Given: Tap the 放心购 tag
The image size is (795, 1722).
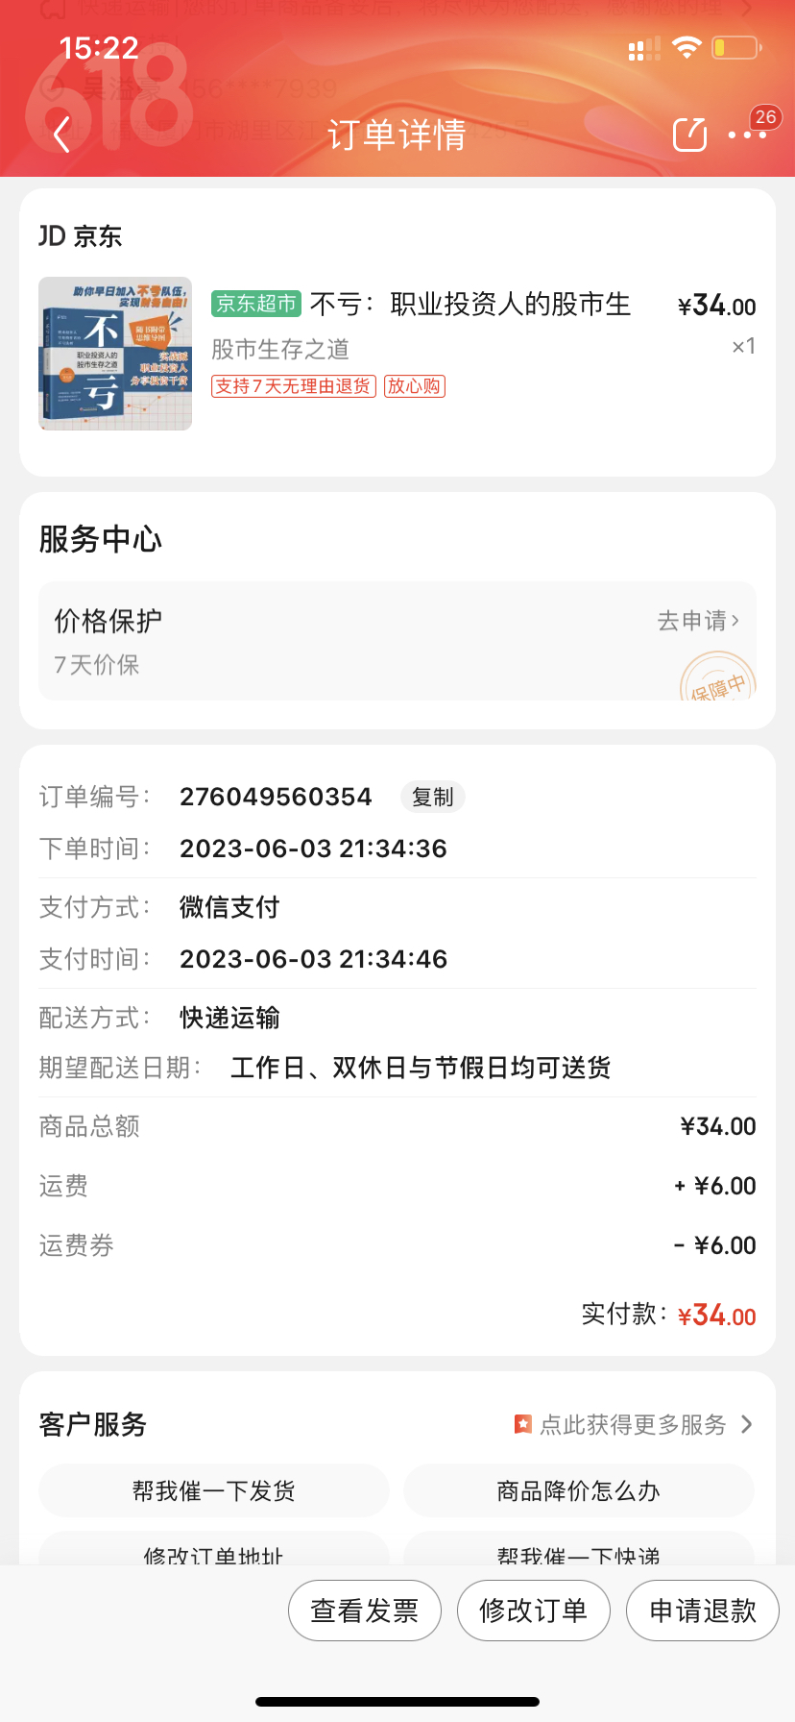Looking at the screenshot, I should point(414,386).
